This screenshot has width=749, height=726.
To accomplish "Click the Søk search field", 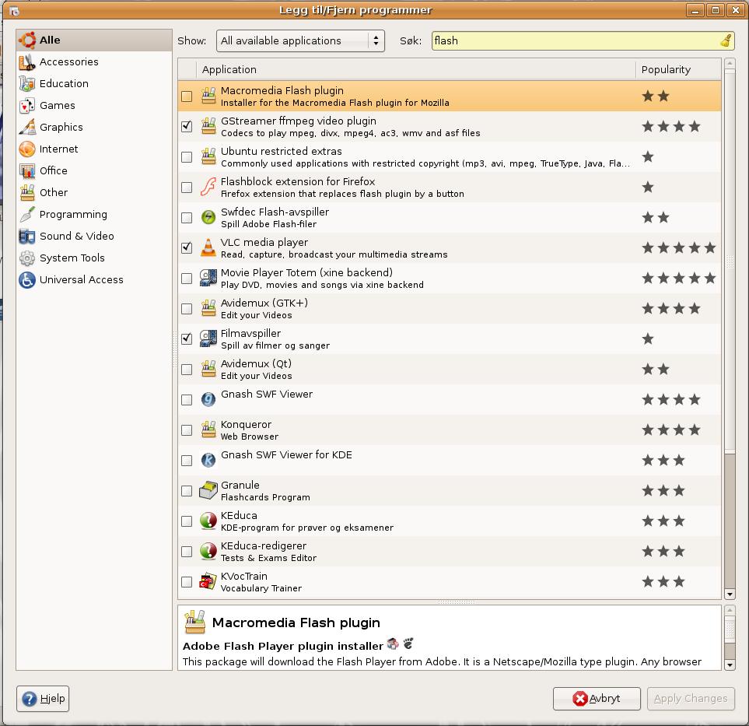I will [x=583, y=40].
